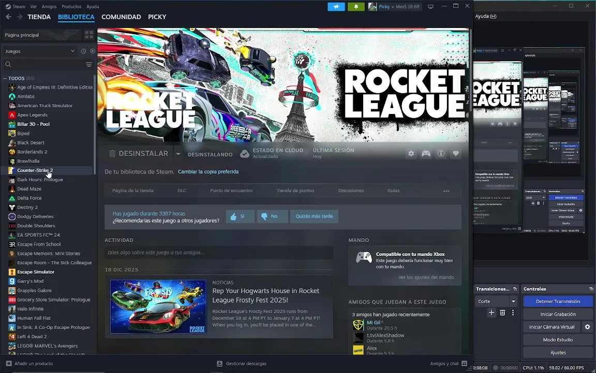Open advanced filters icon in search bar
Screen dimensions: 596x373
89,65
